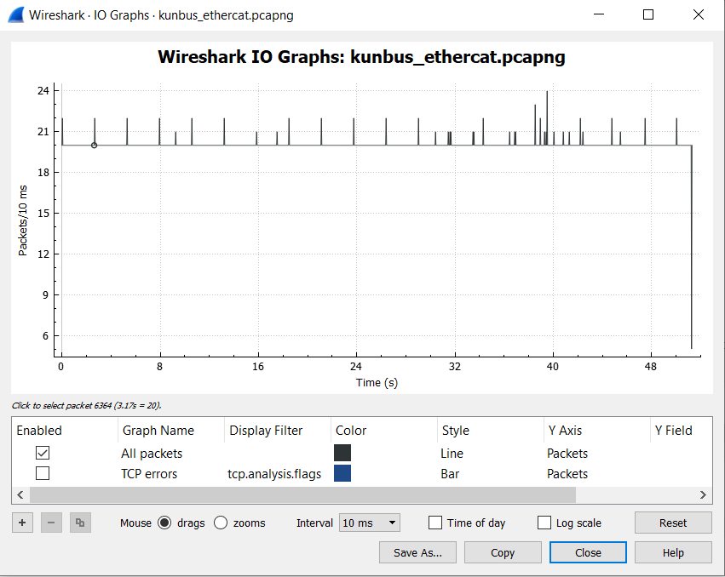Enable Time of day checkbox

point(435,523)
